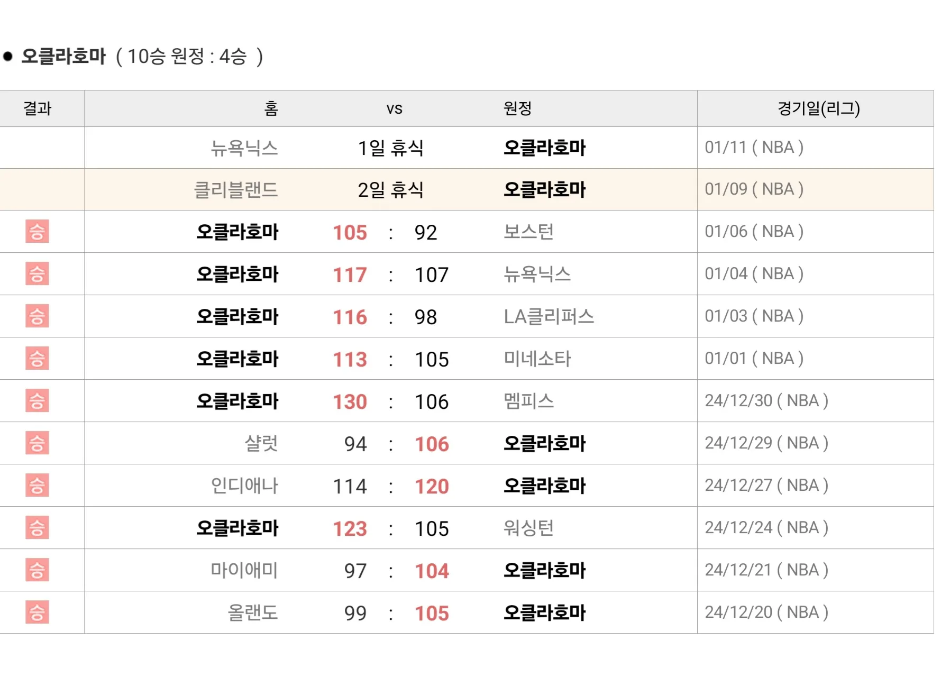Image resolution: width=941 pixels, height=677 pixels.
Task: Click date 01/01 ( NBA )
Action: pos(754,359)
